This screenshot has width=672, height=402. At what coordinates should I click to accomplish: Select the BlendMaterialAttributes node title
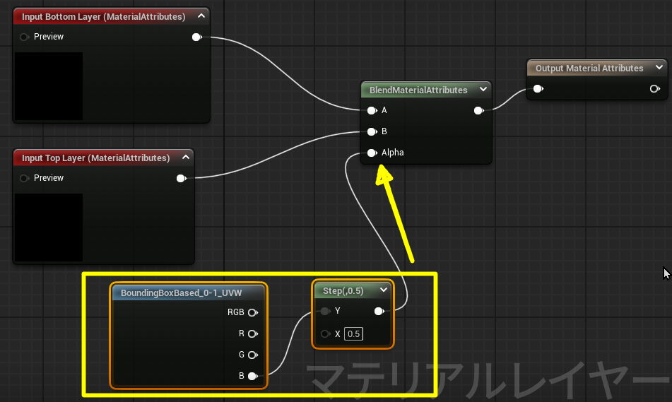418,90
